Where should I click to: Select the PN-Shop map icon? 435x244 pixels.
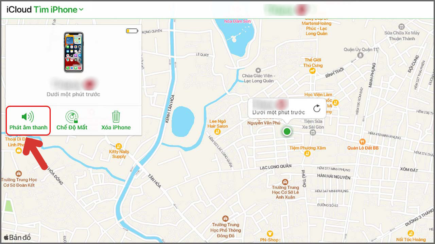pyautogui.click(x=270, y=233)
